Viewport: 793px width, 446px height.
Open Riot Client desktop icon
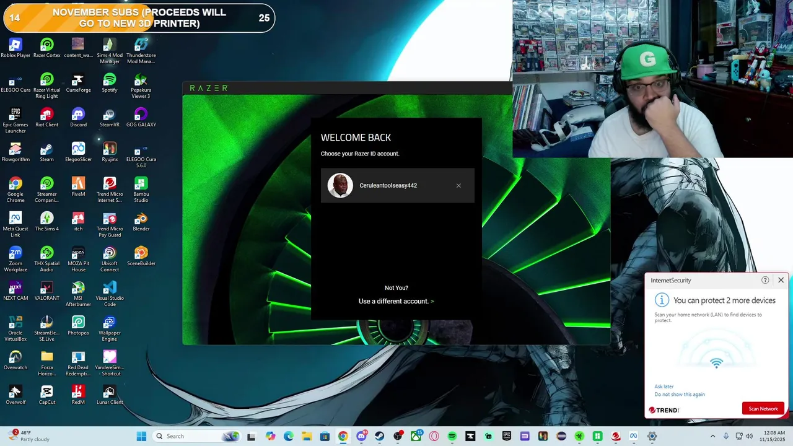pos(46,117)
